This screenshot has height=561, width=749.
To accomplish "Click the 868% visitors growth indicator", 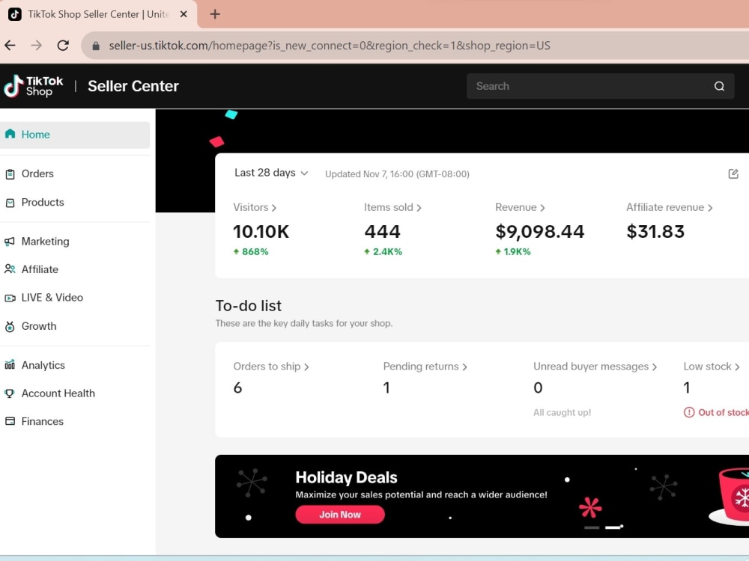I will (251, 251).
